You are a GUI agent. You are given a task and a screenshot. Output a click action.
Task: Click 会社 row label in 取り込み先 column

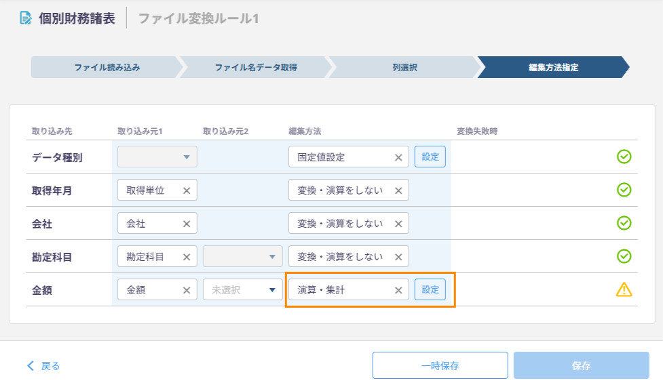point(42,224)
